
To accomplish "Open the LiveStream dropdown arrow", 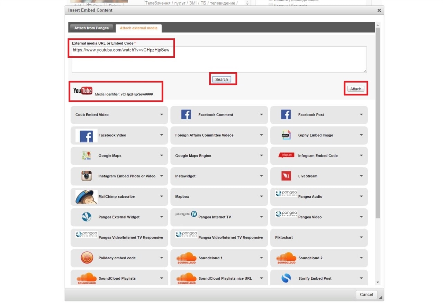I will (x=361, y=176).
